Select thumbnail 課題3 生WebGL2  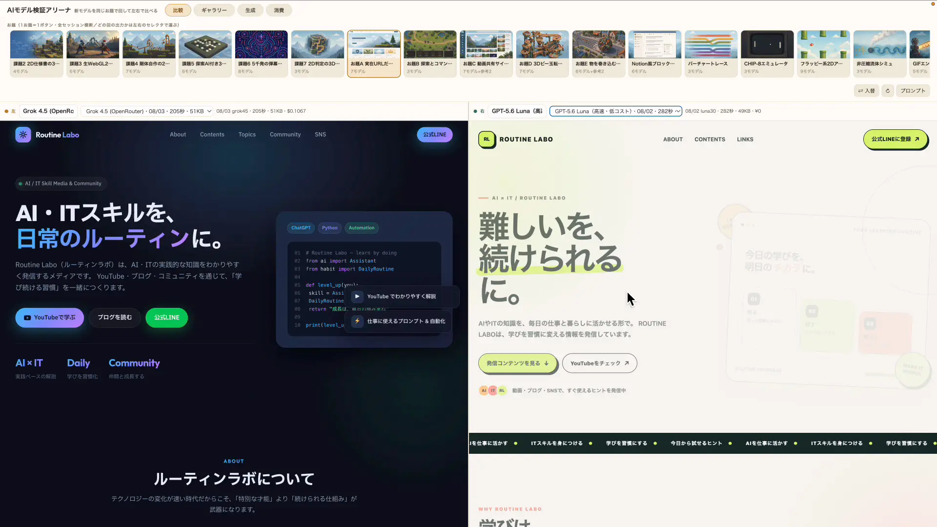93,54
